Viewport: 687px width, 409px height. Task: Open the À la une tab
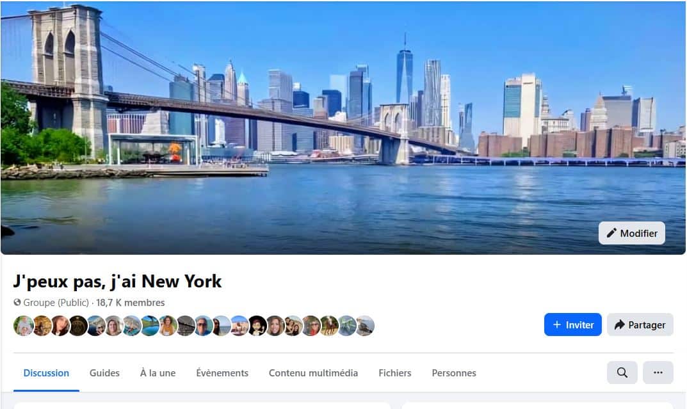click(158, 373)
